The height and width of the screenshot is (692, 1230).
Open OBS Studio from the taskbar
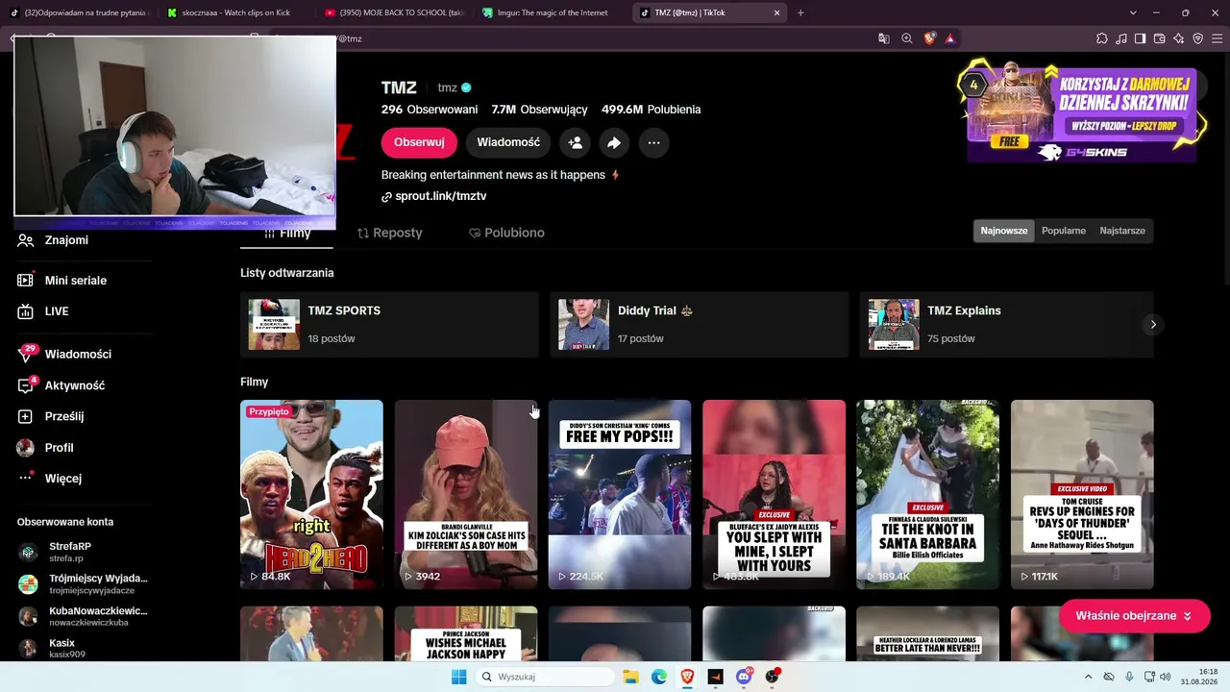point(773,677)
